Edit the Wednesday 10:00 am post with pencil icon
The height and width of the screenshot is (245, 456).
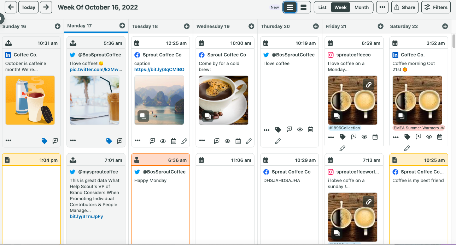[249, 141]
